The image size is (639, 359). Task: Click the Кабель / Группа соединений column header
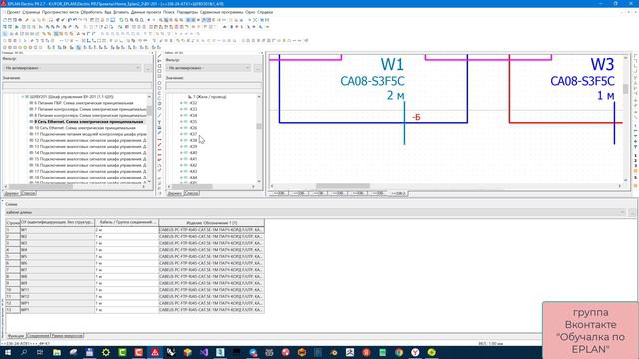127,222
